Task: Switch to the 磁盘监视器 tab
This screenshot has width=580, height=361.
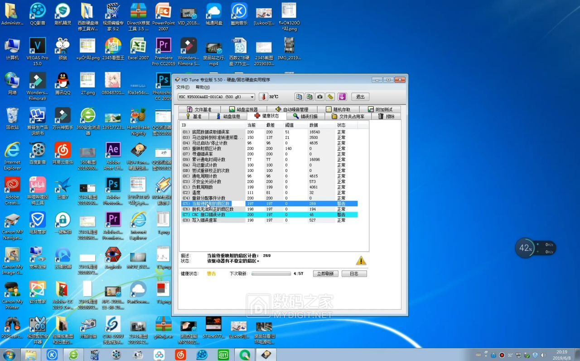Action: tap(243, 109)
